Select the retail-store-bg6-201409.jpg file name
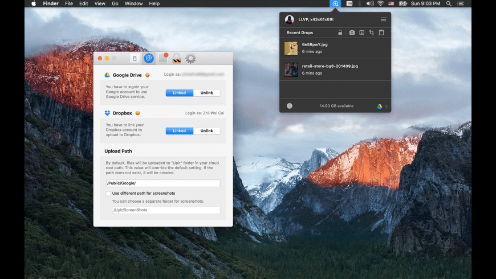The image size is (496, 279). 330,66
